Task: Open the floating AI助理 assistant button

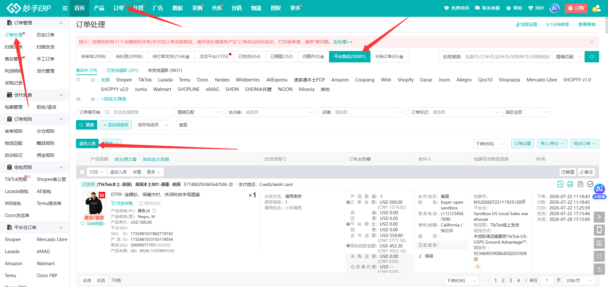Action: [599, 191]
